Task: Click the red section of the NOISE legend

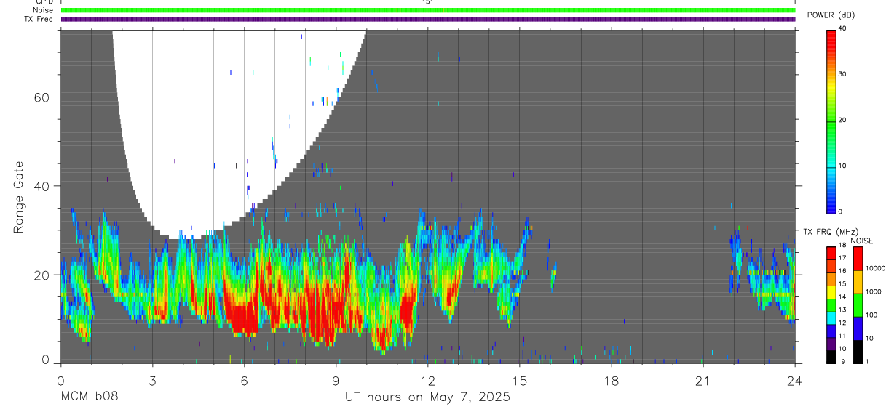Action: (x=858, y=259)
